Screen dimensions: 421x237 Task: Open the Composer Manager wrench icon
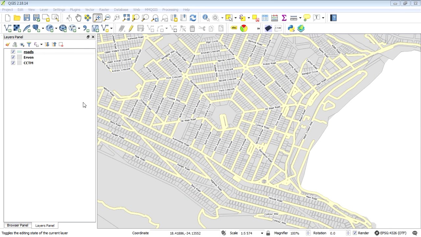click(x=56, y=18)
